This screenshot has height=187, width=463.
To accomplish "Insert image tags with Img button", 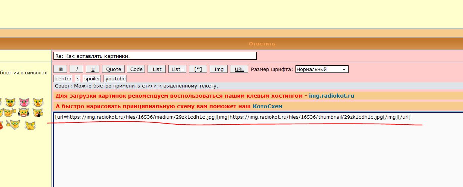I will pos(219,69).
